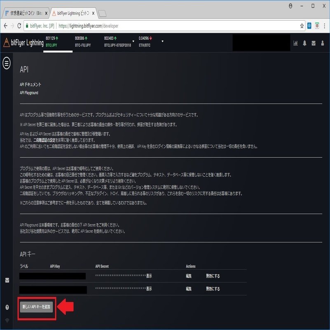
Task: Open the messages envelope icon top right
Action: click(314, 42)
